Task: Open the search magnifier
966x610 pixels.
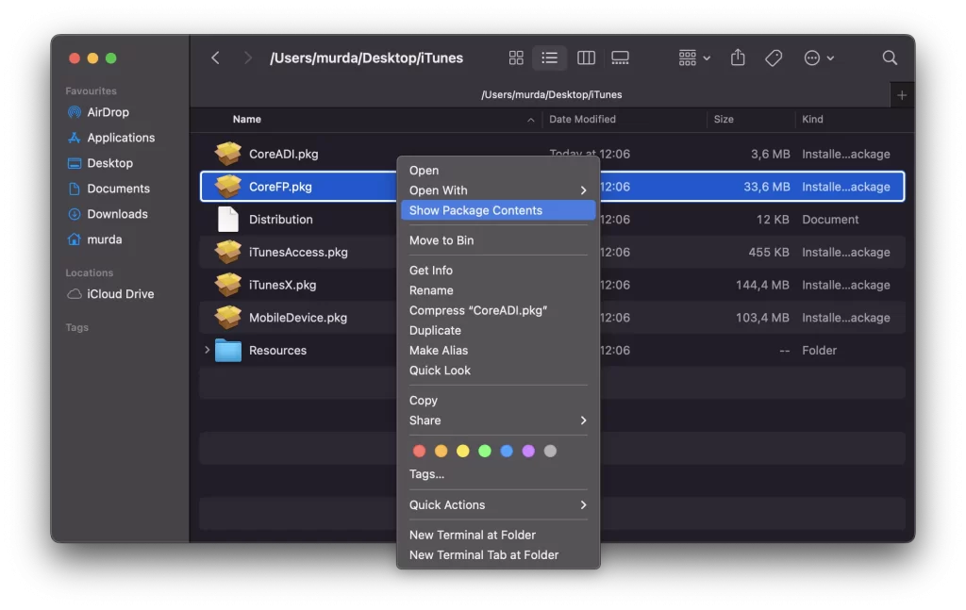Action: point(890,58)
